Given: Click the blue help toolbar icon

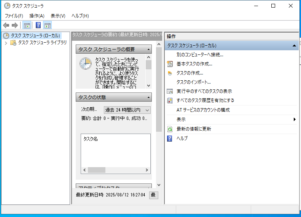Looking at the screenshot, I should 38,26.
